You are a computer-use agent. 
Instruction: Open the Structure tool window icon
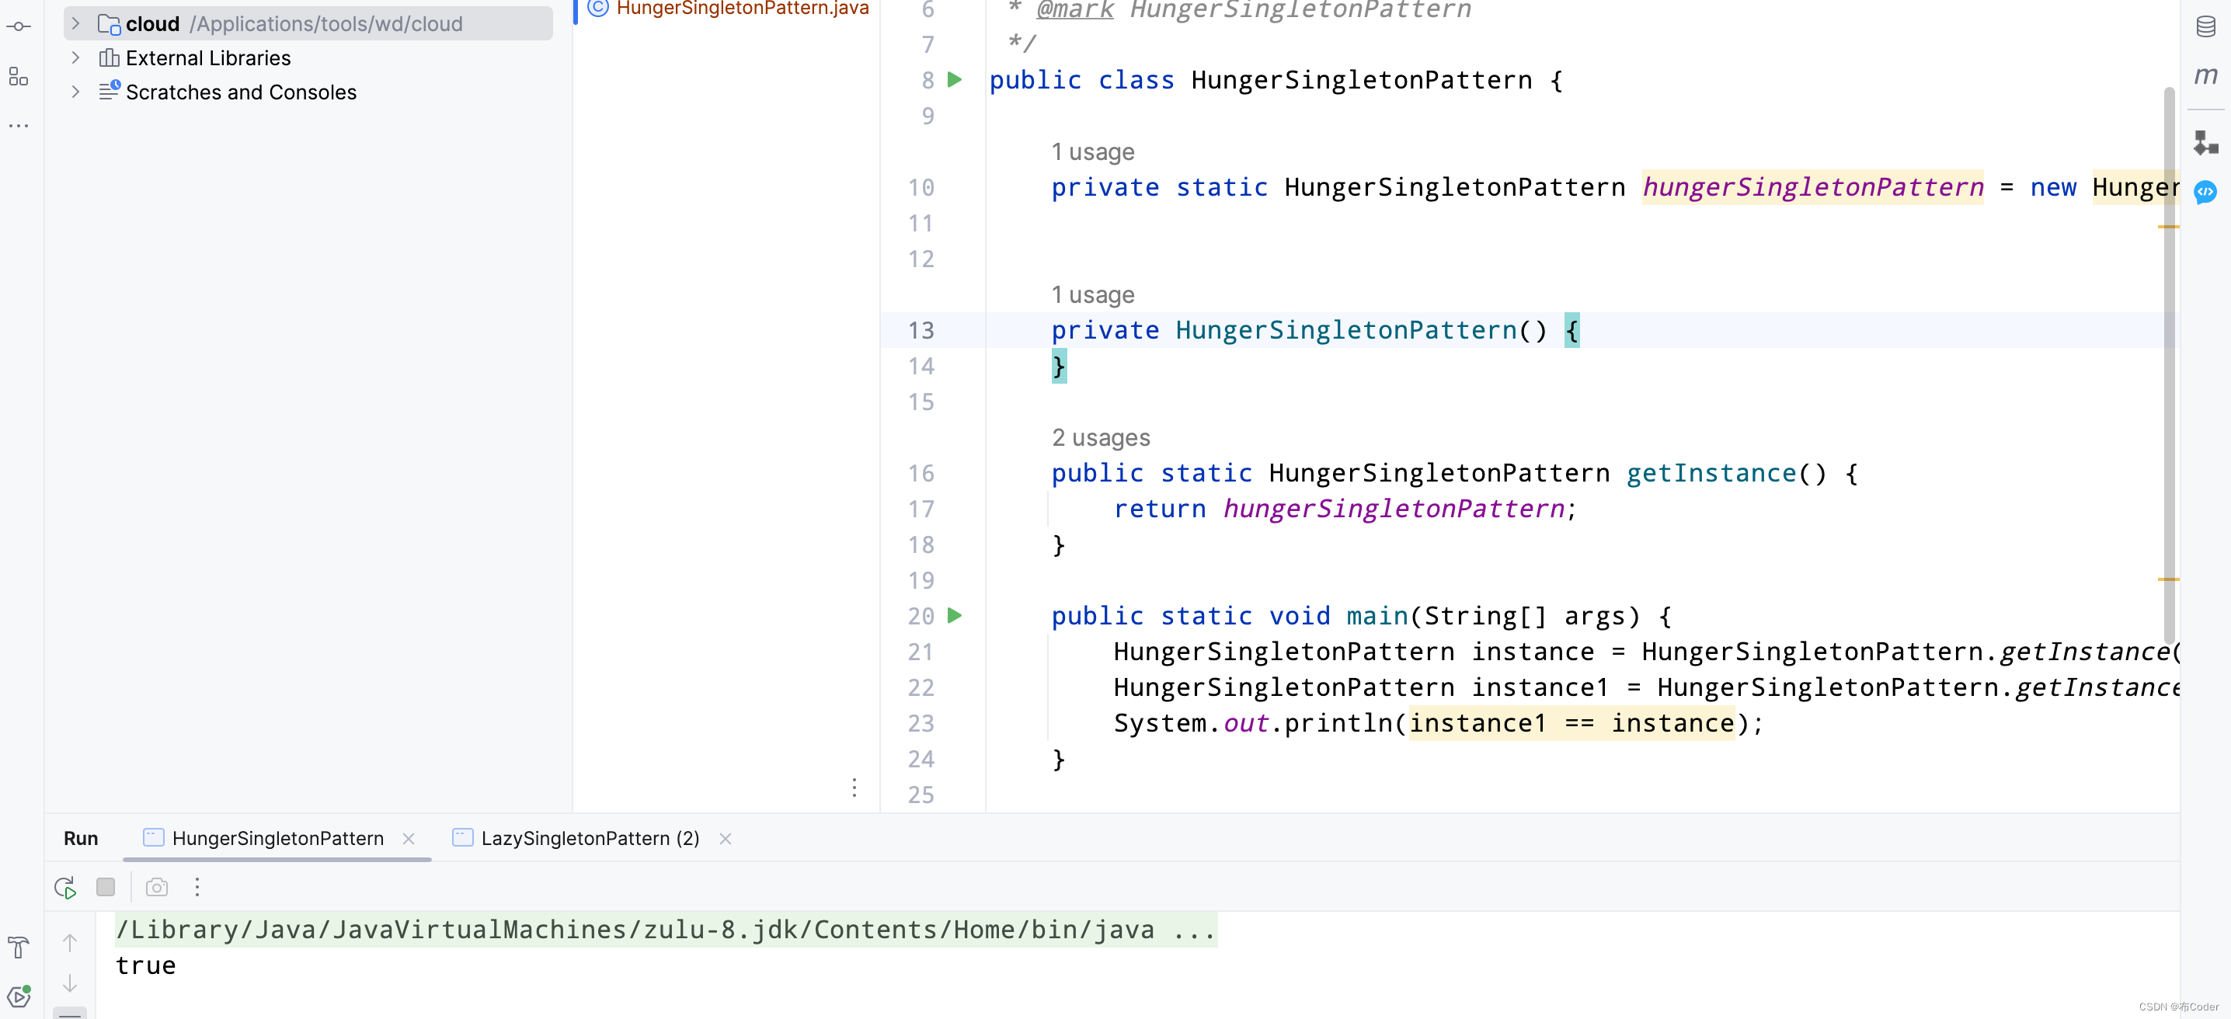19,76
